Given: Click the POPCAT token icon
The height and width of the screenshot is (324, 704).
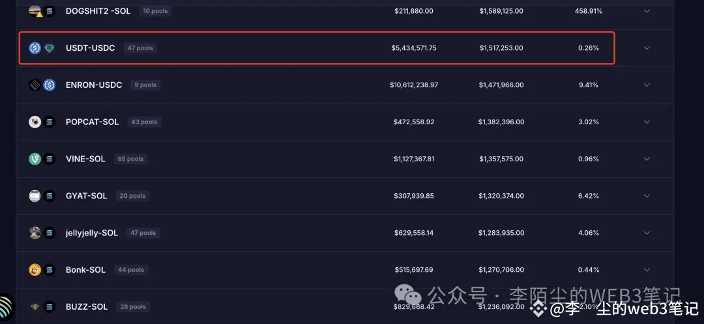Looking at the screenshot, I should click(x=35, y=122).
